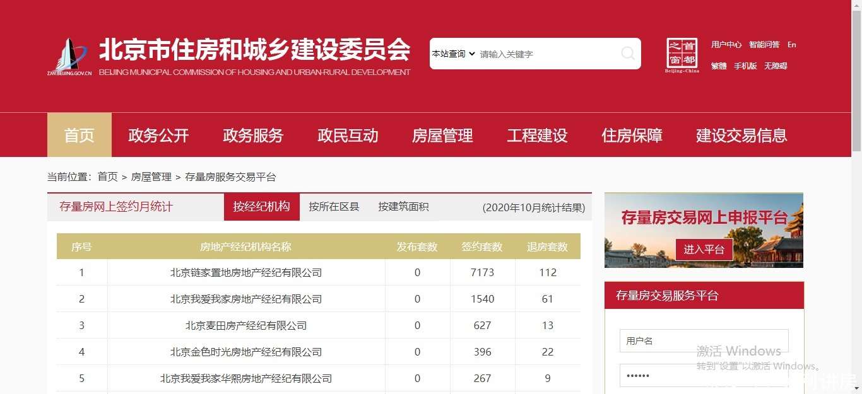Open 政务服务 navigation item
This screenshot has height=394, width=862.
pos(253,135)
